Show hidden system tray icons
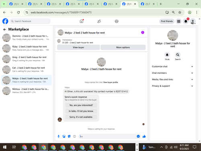The width and height of the screenshot is (201, 151). coord(162,147)
